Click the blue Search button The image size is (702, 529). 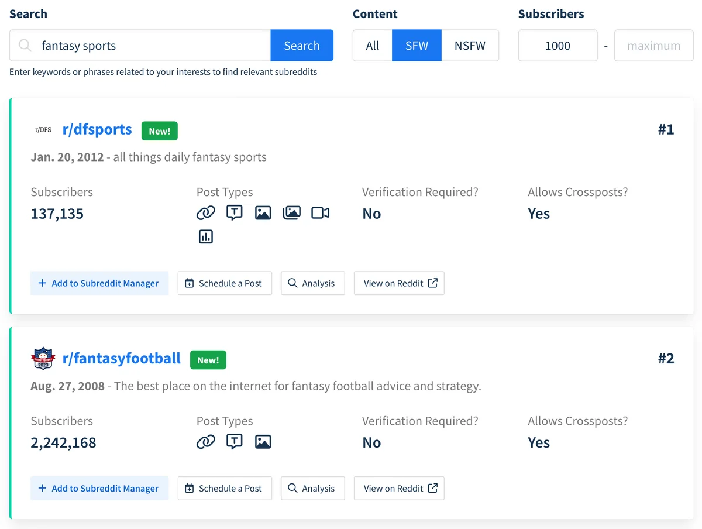pyautogui.click(x=301, y=45)
